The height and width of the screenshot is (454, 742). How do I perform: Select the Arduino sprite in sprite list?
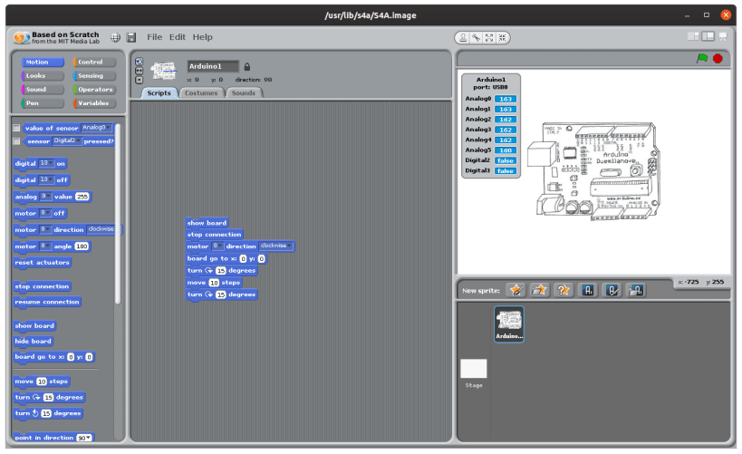coord(509,324)
